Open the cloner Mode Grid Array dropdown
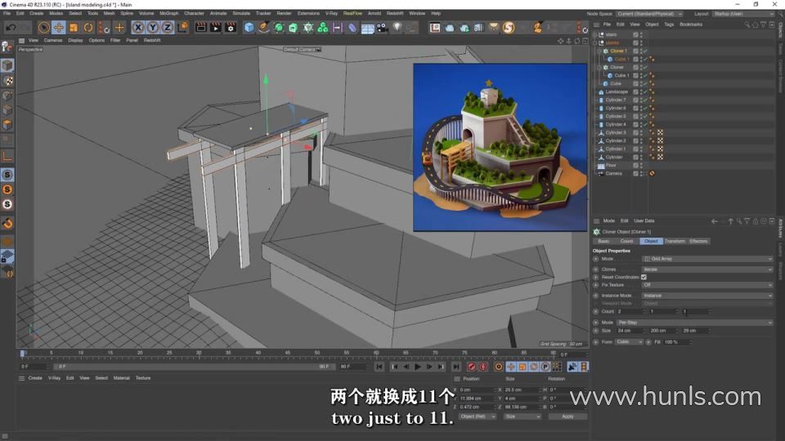 [706, 259]
